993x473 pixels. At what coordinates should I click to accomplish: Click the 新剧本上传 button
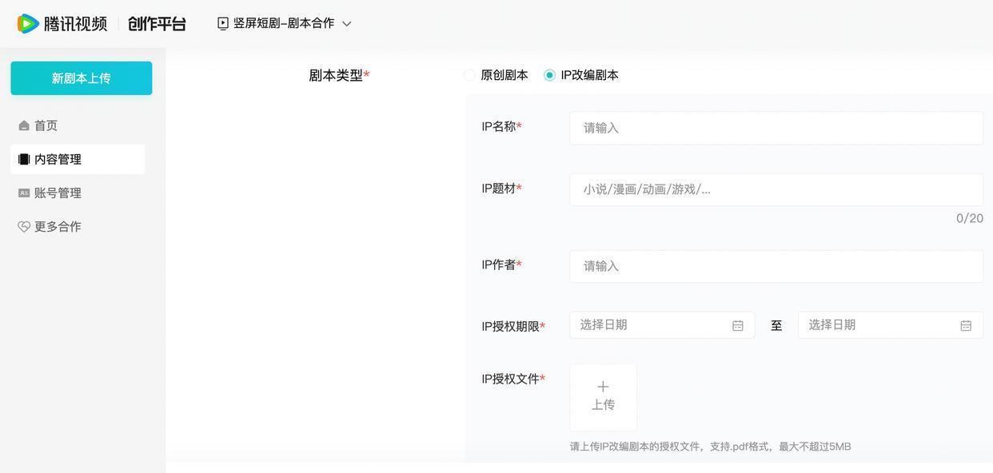pyautogui.click(x=82, y=78)
